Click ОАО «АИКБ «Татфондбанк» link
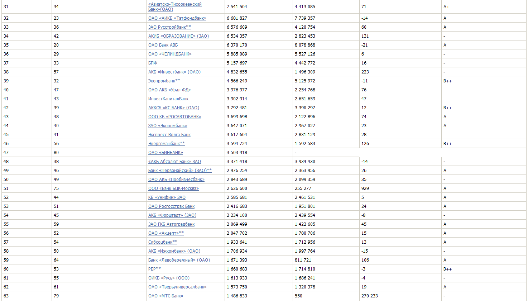 point(177,18)
